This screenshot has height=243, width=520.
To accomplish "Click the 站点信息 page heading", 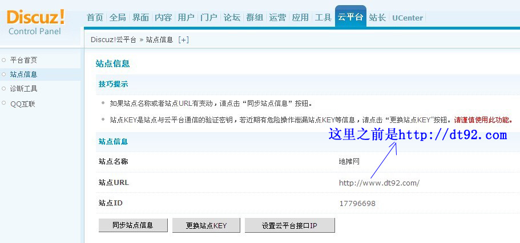I will [x=112, y=64].
